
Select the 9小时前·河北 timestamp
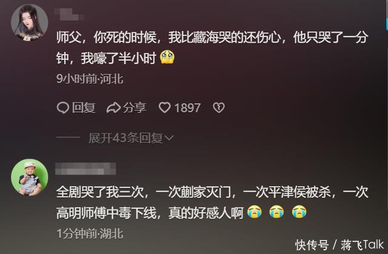[90, 79]
